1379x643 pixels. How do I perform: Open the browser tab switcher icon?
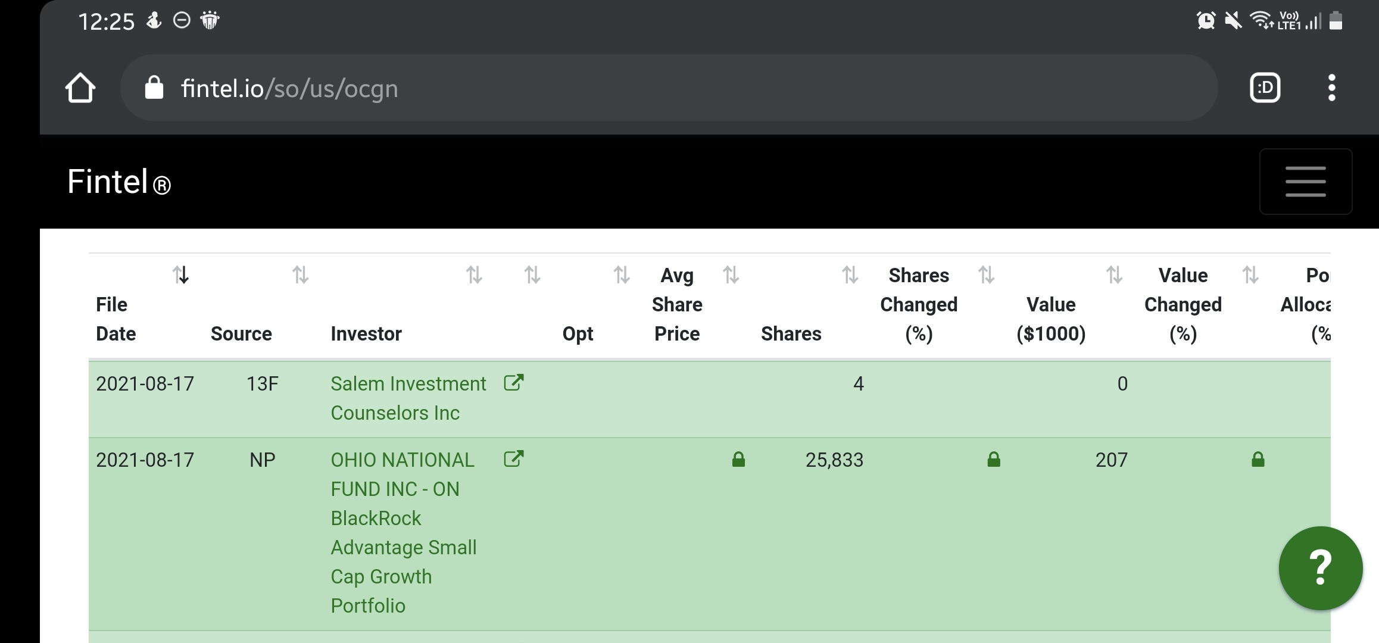(x=1265, y=88)
